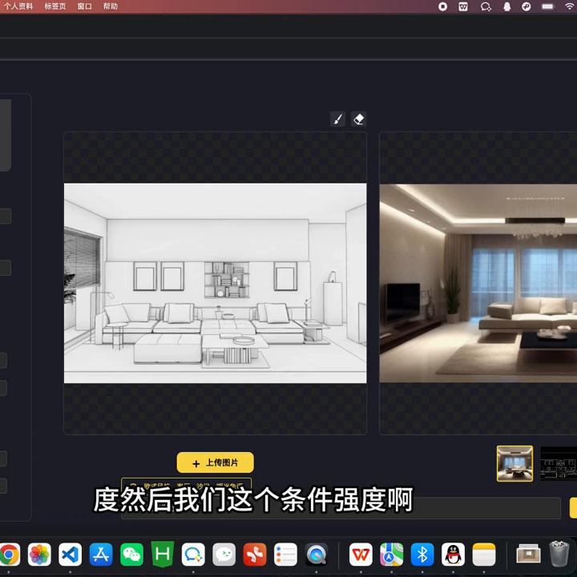Open Photos from the Dock

click(x=39, y=555)
